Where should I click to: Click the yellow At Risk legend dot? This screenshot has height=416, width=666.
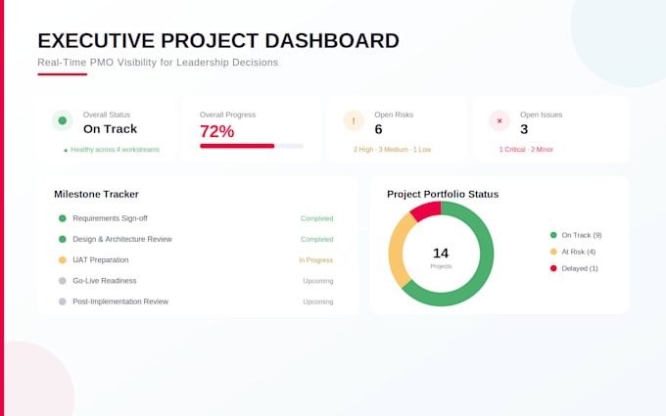coord(553,252)
